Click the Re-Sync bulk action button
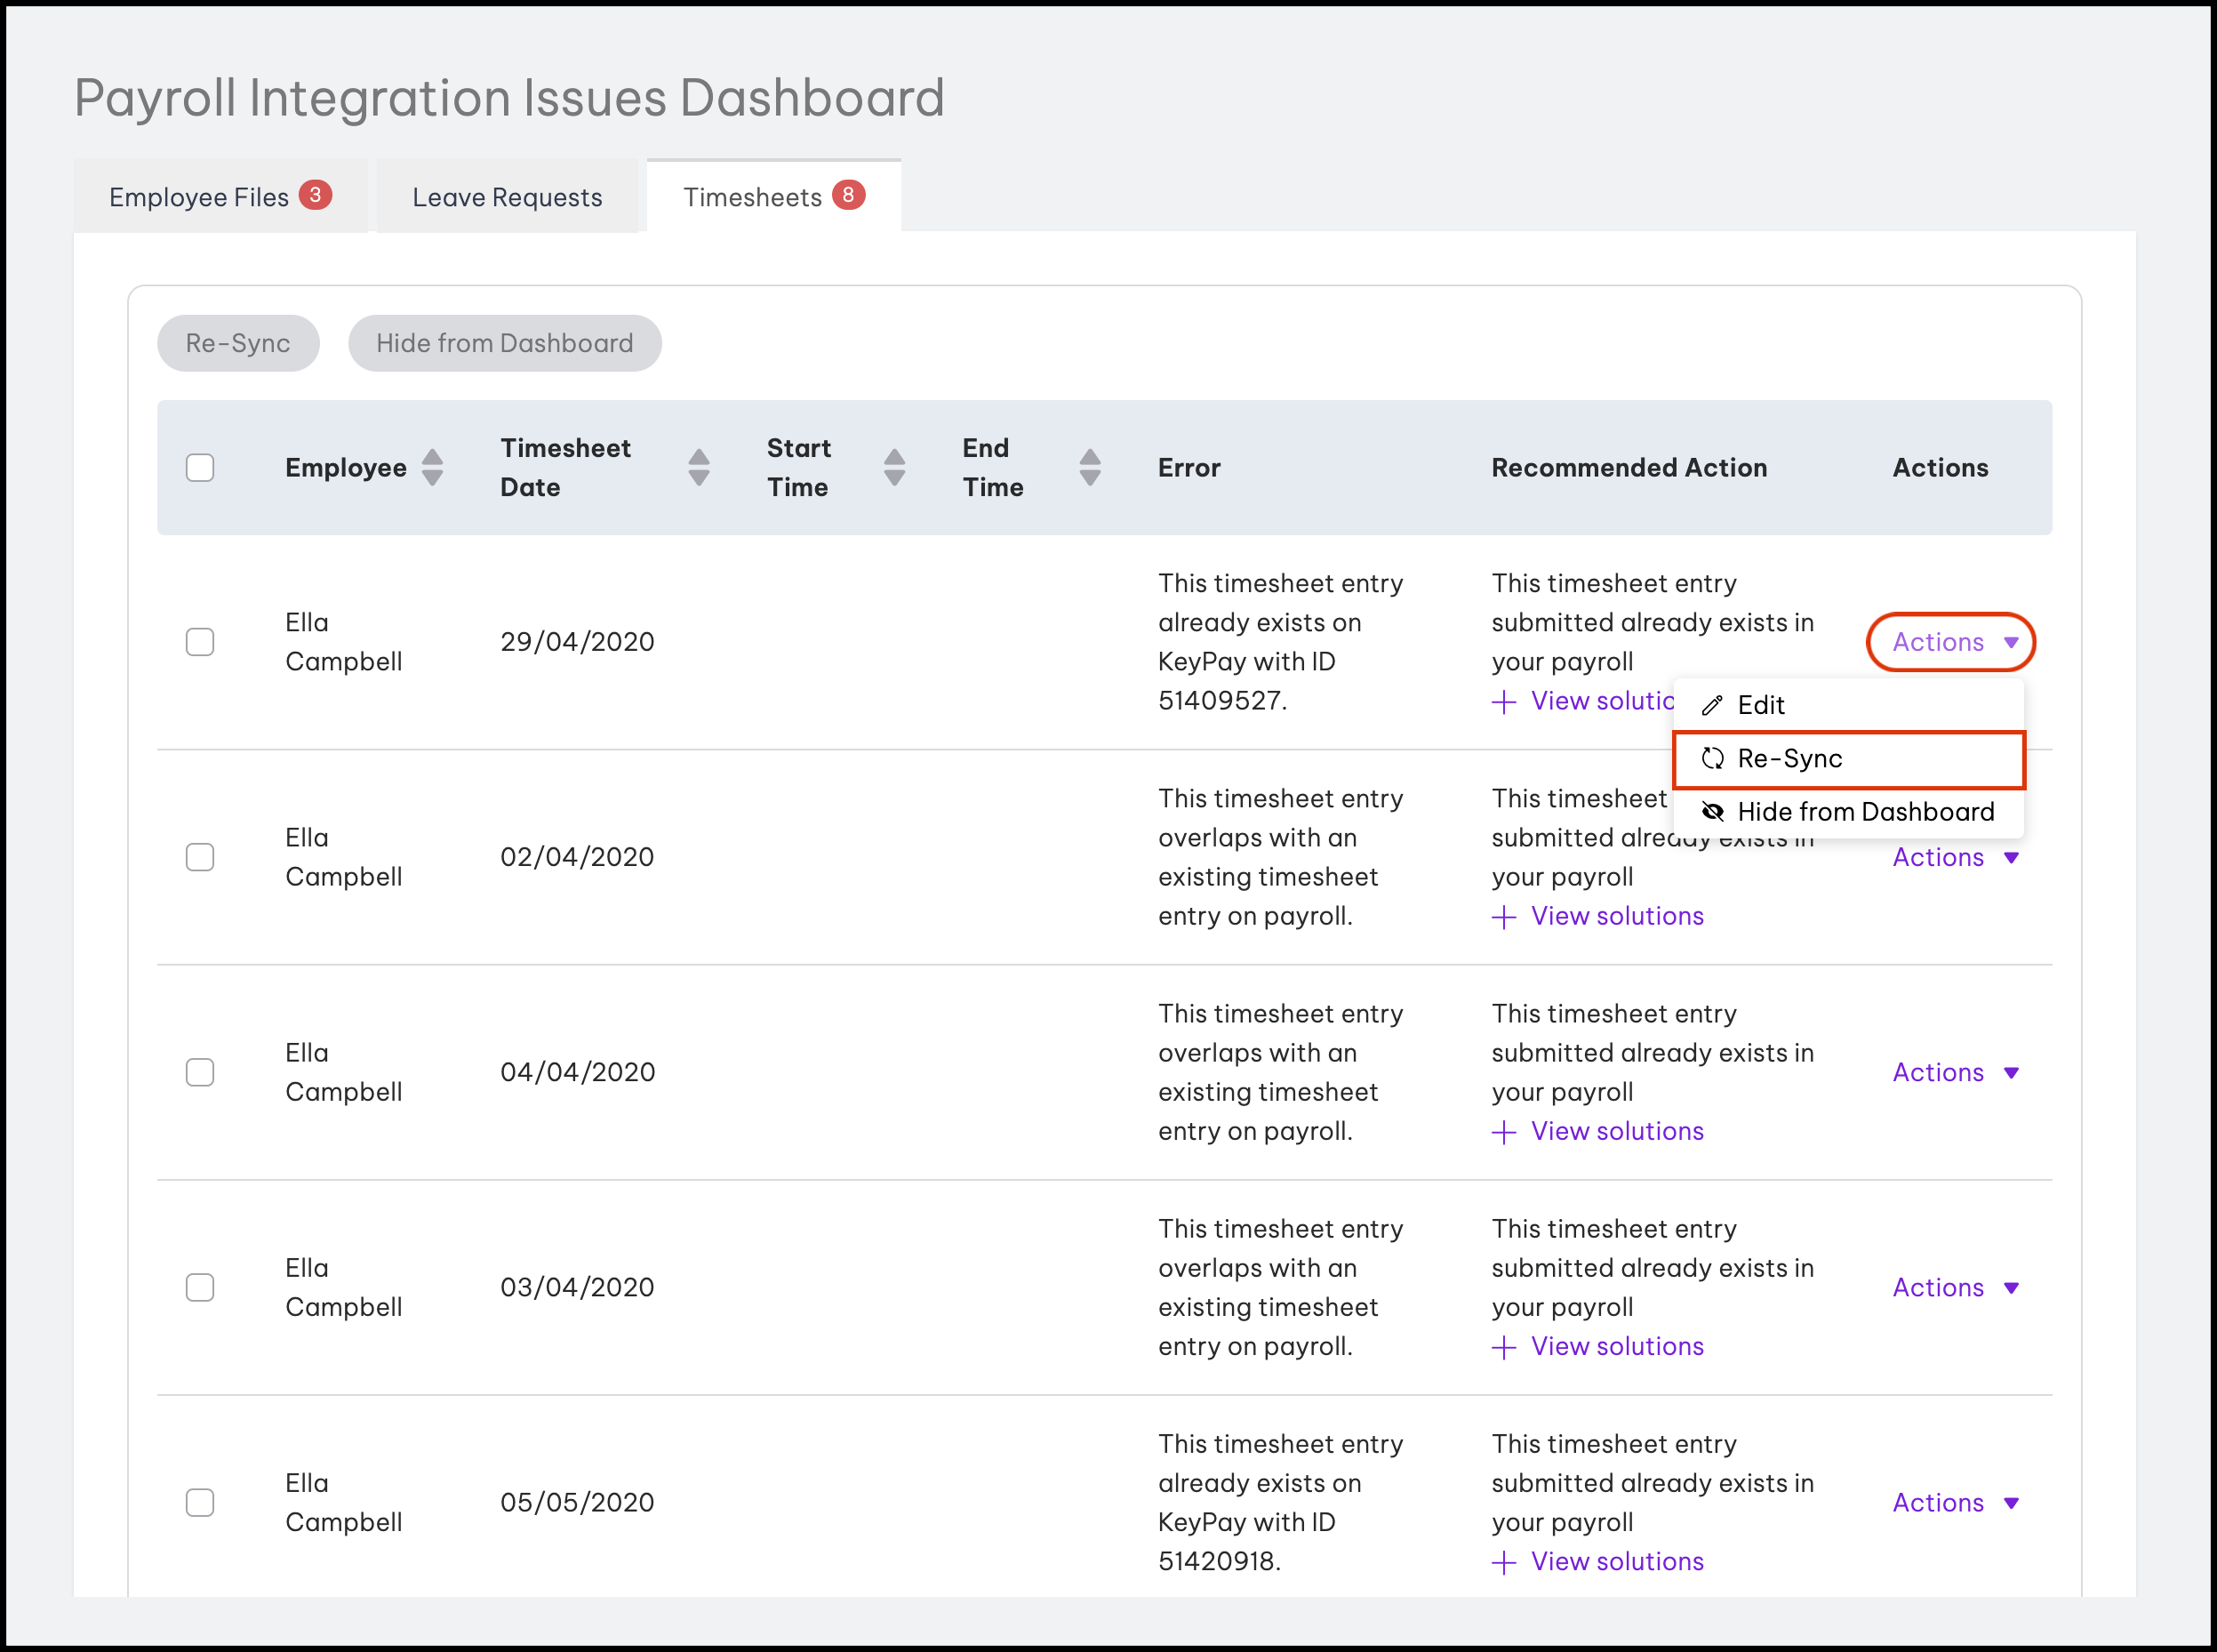The width and height of the screenshot is (2217, 1652). (x=238, y=343)
